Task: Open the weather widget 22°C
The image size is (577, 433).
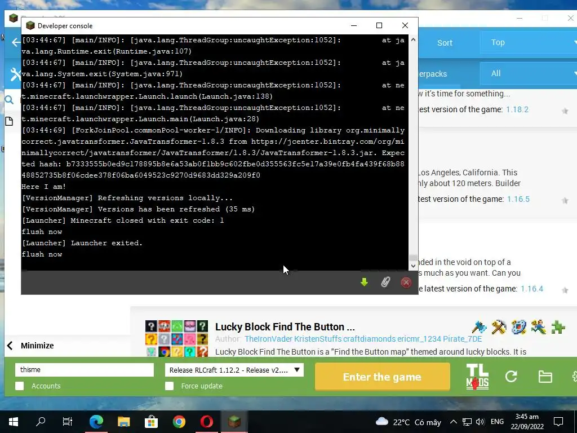Action: [x=408, y=422]
